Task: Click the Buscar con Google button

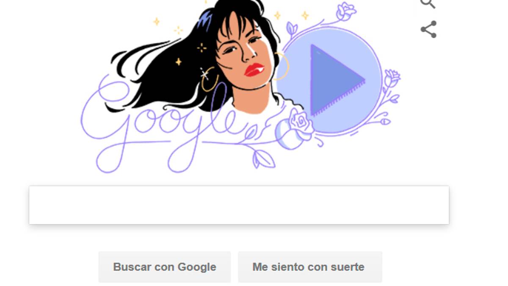Action: coord(165,267)
